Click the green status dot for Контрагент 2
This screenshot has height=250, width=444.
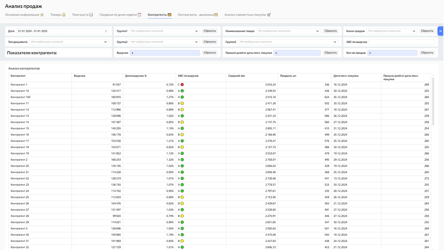click(182, 160)
